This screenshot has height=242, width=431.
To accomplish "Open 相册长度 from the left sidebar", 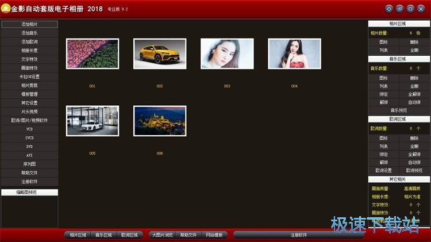I will point(29,51).
